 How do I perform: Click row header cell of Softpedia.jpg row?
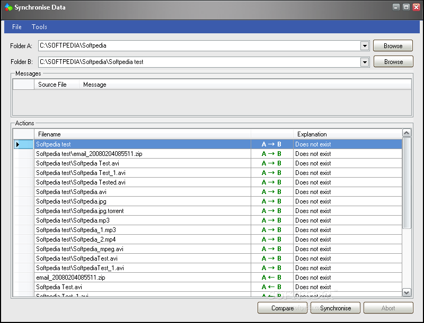click(23, 201)
